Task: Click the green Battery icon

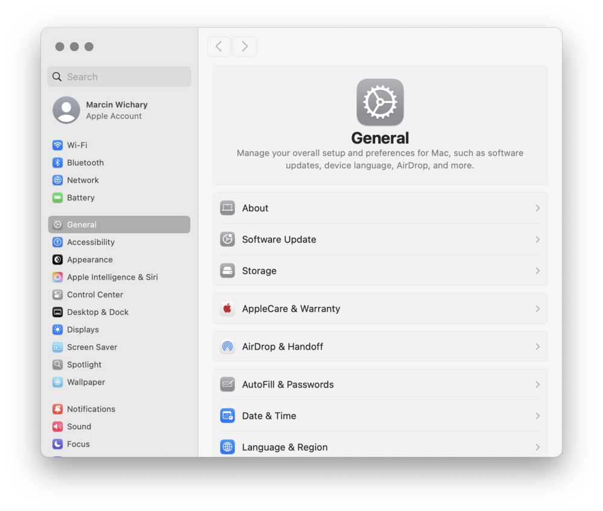Action: click(57, 198)
